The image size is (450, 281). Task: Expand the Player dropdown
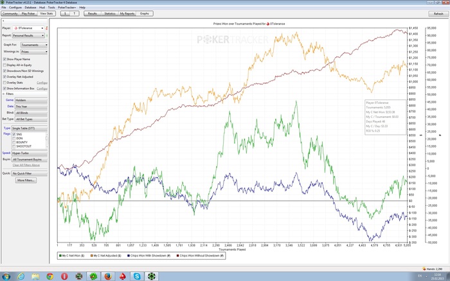tap(42, 28)
